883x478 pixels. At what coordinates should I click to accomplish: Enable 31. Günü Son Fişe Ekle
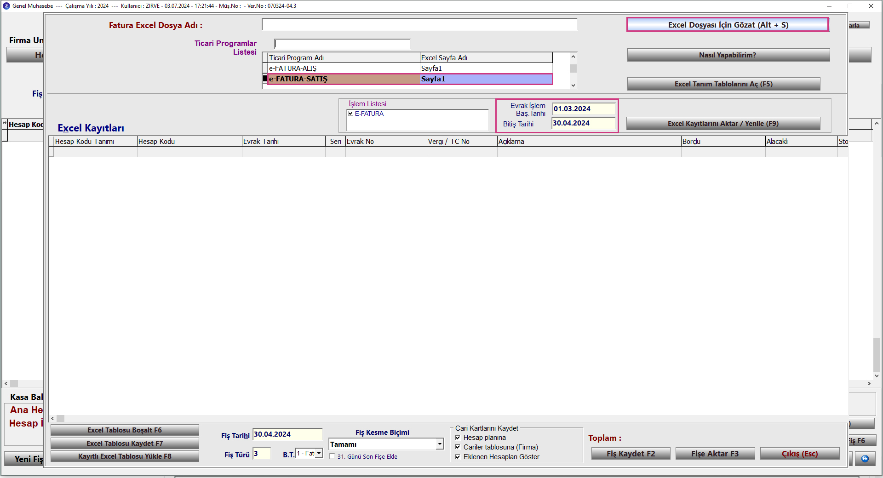click(333, 456)
